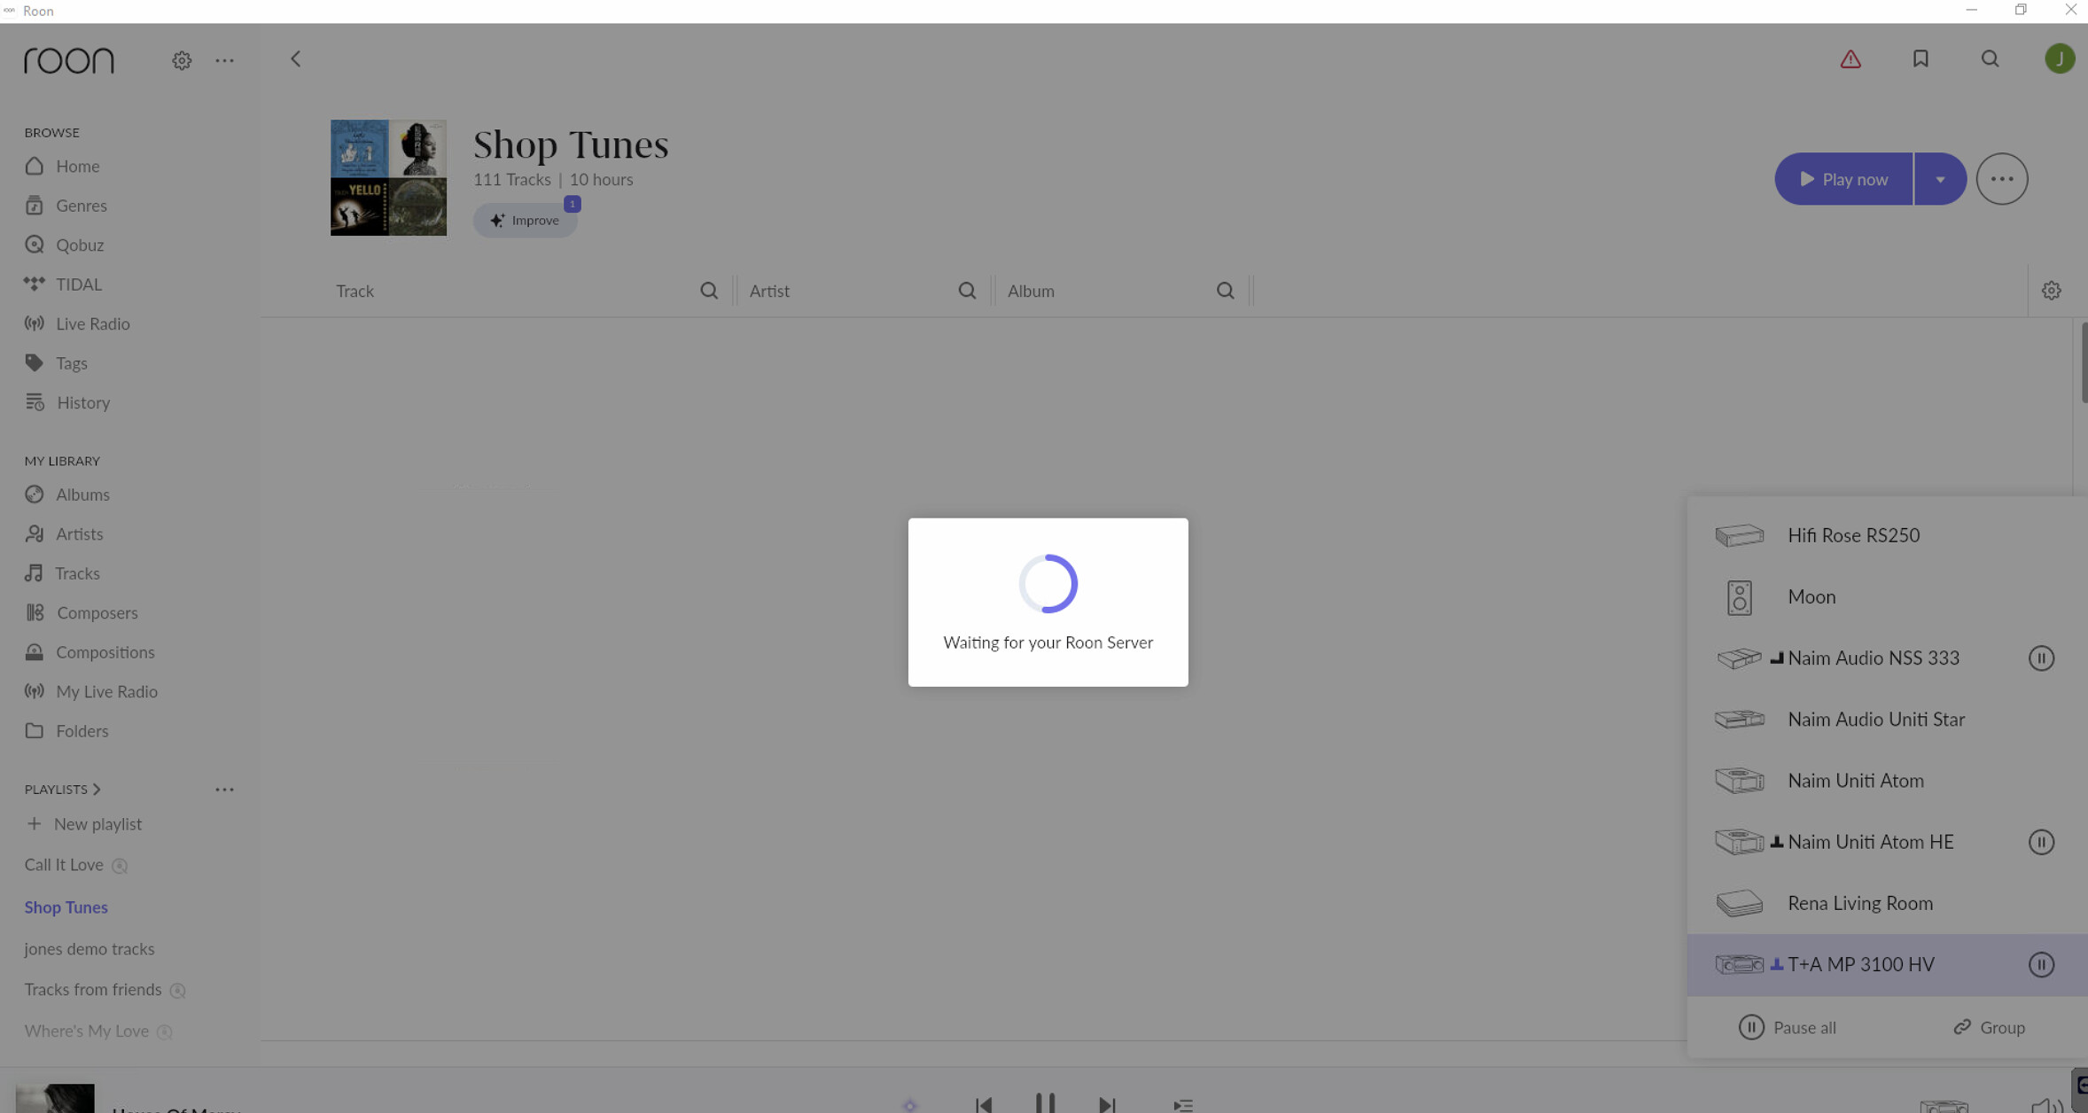Screen dimensions: 2088x1113
Task: Click the Rena Living Room device icon
Action: tap(1739, 903)
